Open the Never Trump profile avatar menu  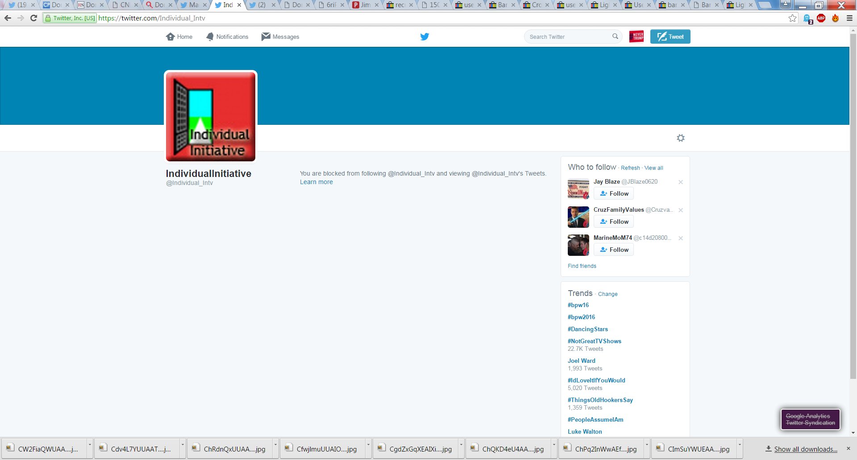click(637, 37)
